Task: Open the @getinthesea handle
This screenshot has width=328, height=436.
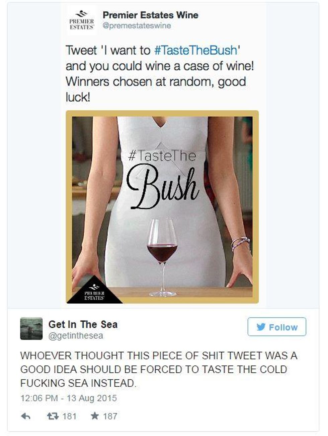Action: [x=76, y=336]
